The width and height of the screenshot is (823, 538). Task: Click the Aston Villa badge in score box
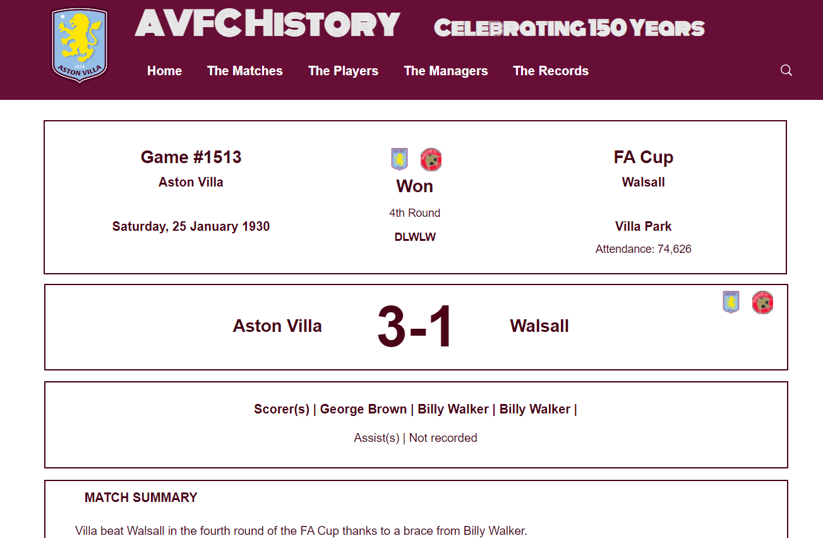(731, 302)
